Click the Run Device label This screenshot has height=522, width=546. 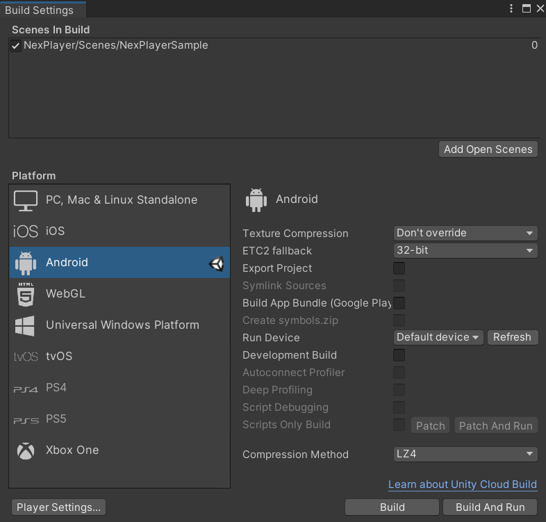pyautogui.click(x=271, y=338)
